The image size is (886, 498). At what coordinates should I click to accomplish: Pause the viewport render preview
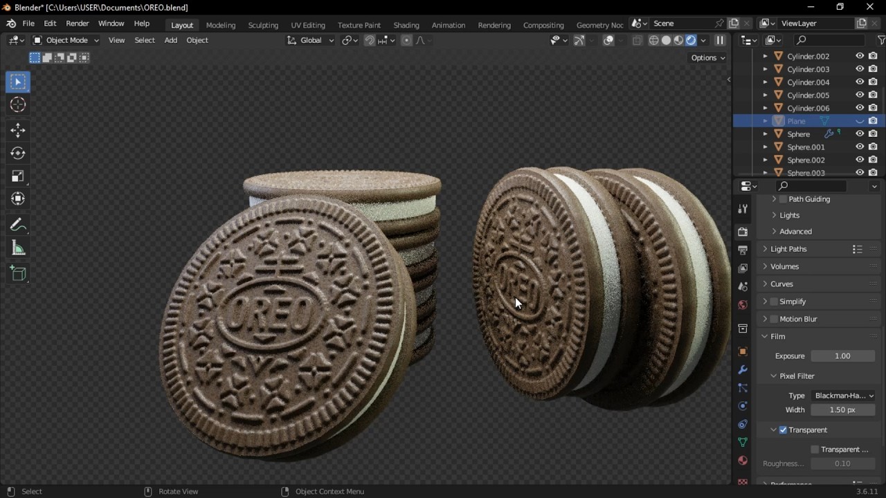pos(720,40)
